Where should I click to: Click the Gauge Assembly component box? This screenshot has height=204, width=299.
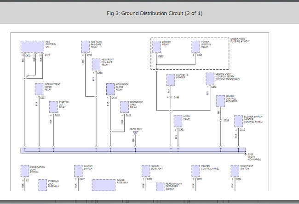coord(107,185)
